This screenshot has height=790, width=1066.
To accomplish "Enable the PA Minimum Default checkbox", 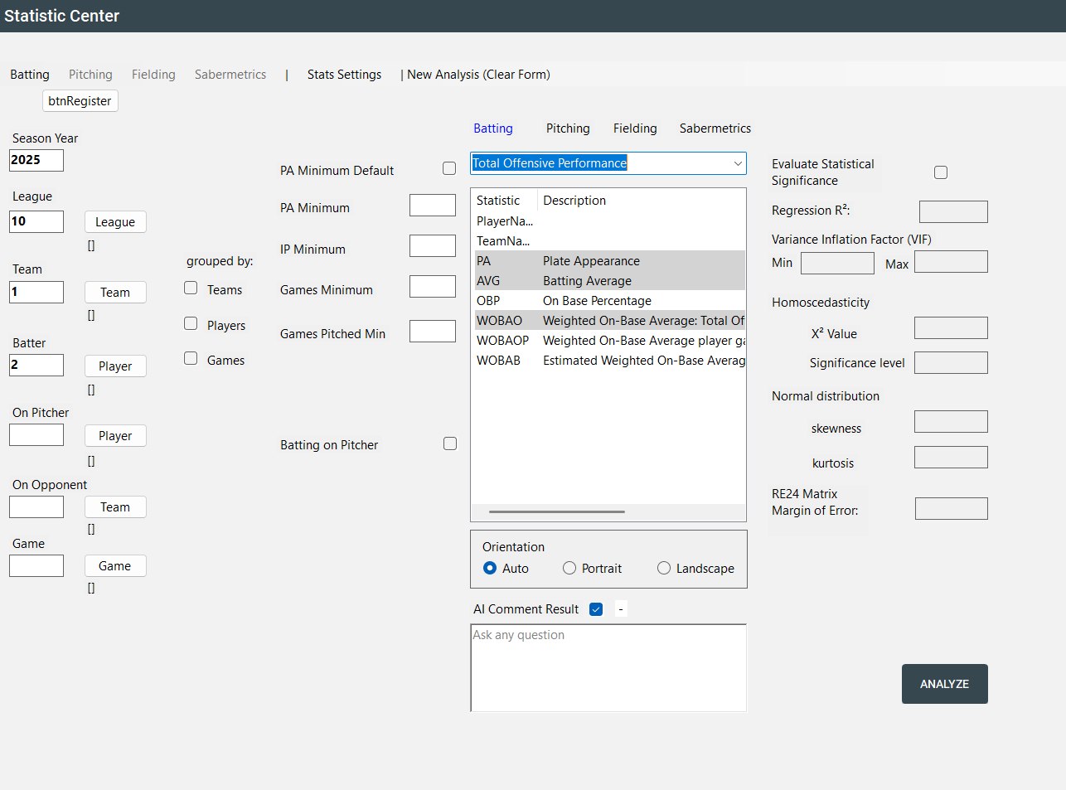I will click(449, 168).
